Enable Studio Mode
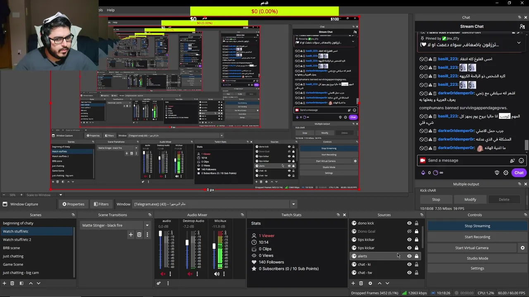This screenshot has width=529, height=297. (x=477, y=258)
